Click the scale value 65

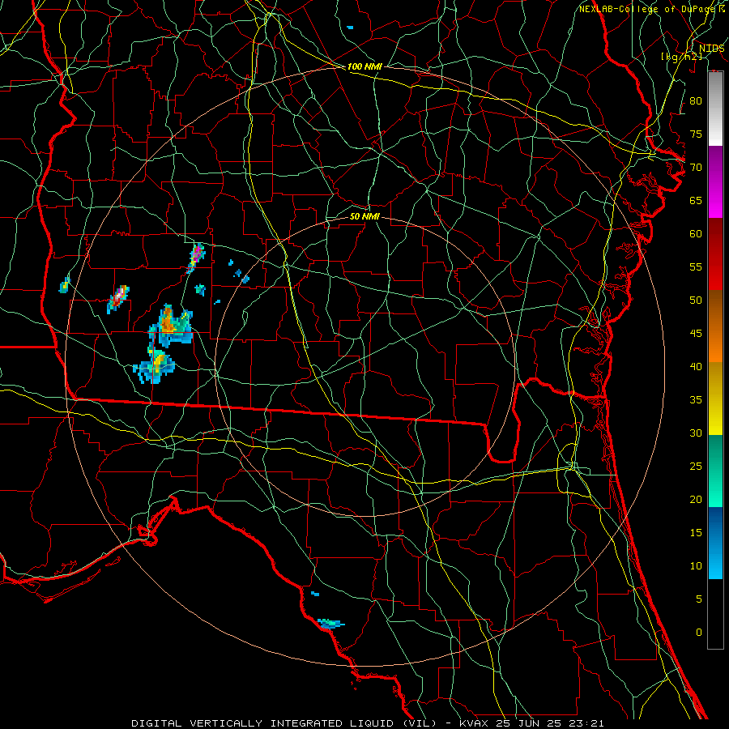pos(696,200)
